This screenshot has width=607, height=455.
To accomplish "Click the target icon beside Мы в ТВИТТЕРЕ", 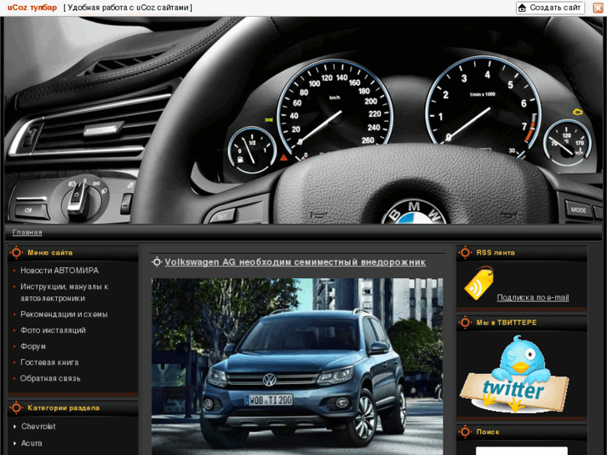I will 465,322.
